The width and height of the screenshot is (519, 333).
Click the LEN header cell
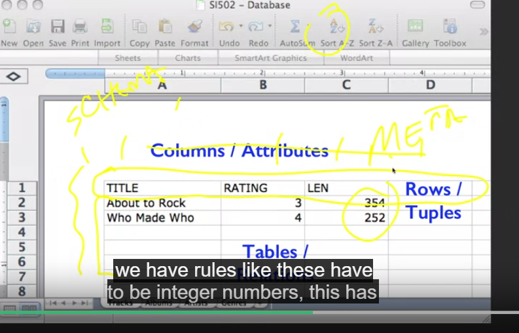346,188
